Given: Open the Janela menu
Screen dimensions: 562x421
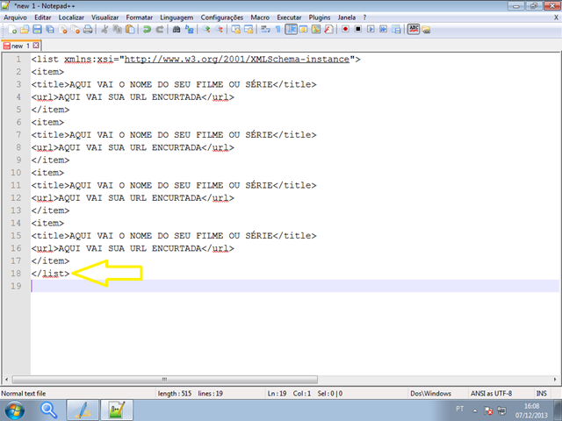Looking at the screenshot, I should pos(347,18).
